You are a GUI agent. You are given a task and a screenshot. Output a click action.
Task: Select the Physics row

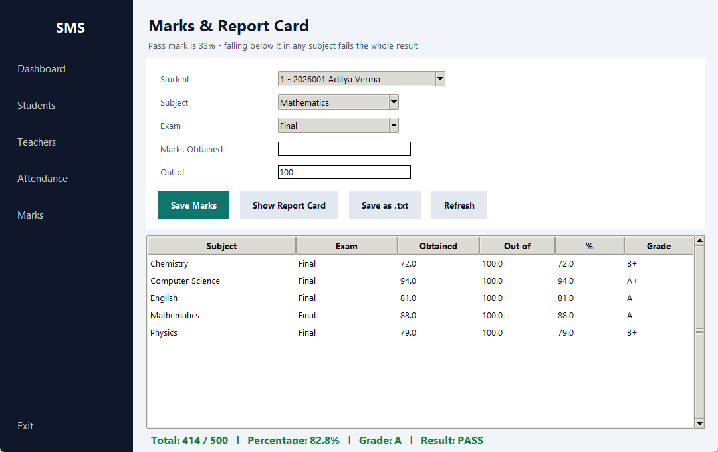tap(420, 333)
